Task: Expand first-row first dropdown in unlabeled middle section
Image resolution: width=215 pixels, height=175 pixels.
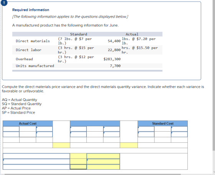Action: pos(78,129)
